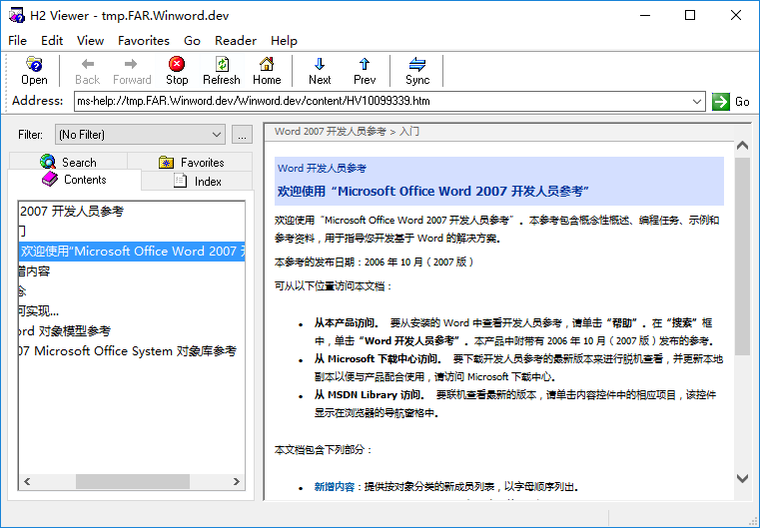Click the green Go arrow button

tap(721, 101)
